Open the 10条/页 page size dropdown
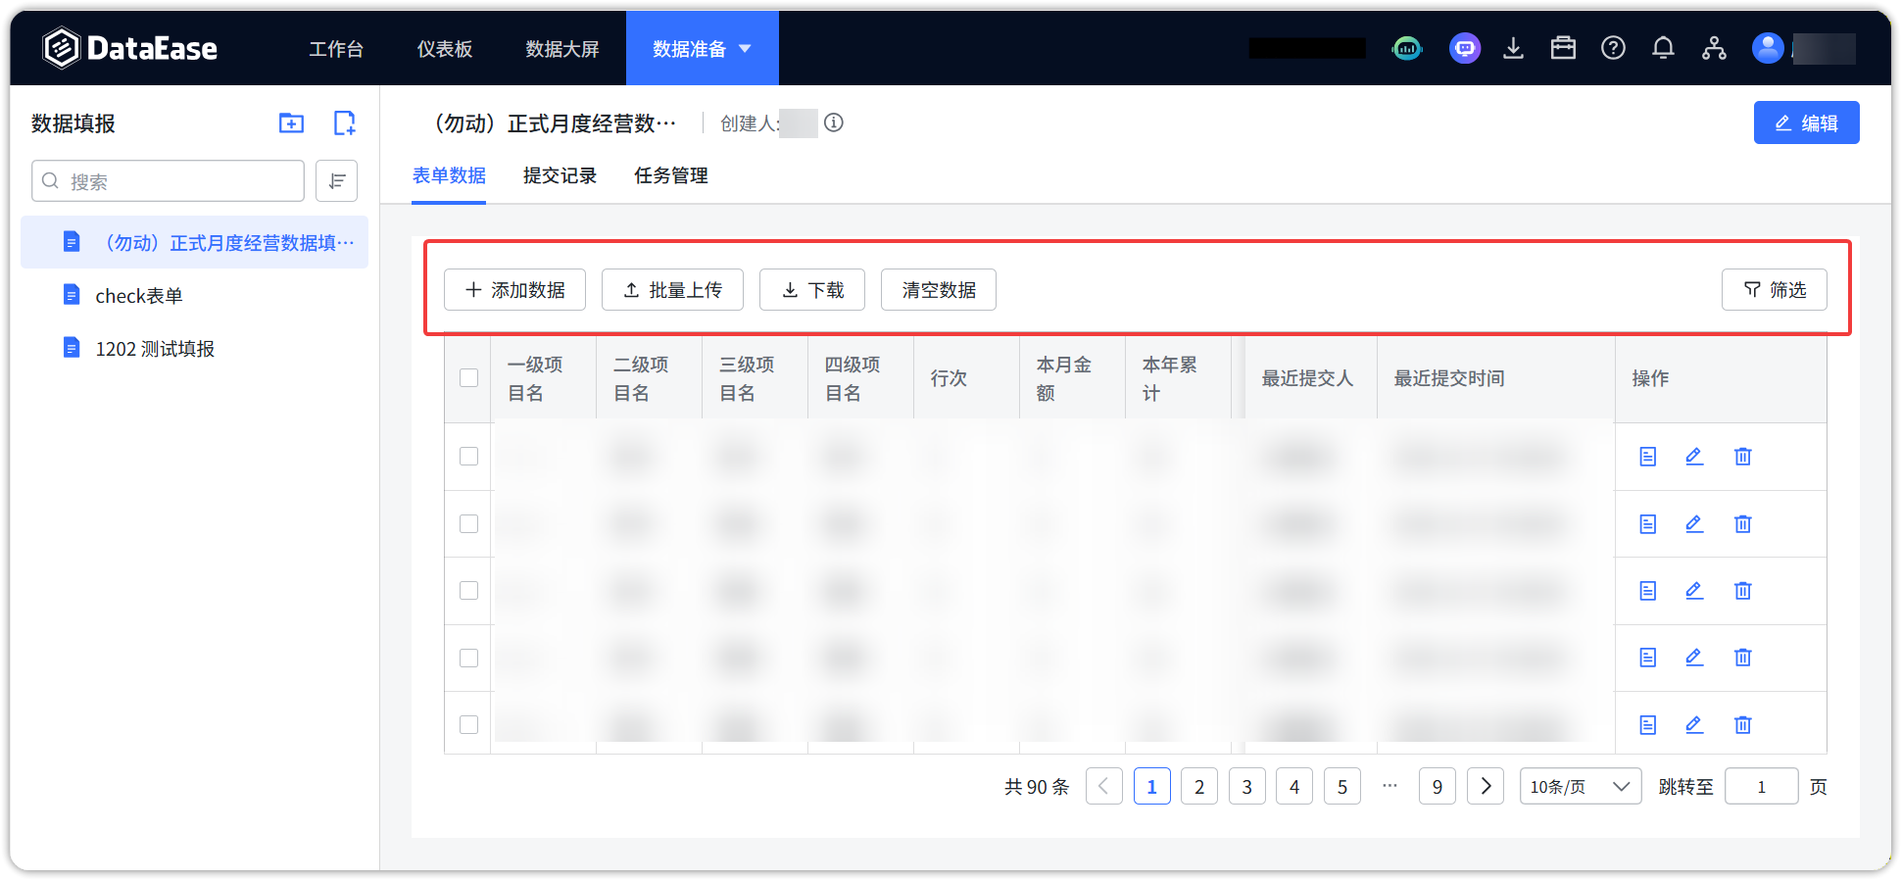This screenshot has width=1901, height=880. click(x=1580, y=787)
